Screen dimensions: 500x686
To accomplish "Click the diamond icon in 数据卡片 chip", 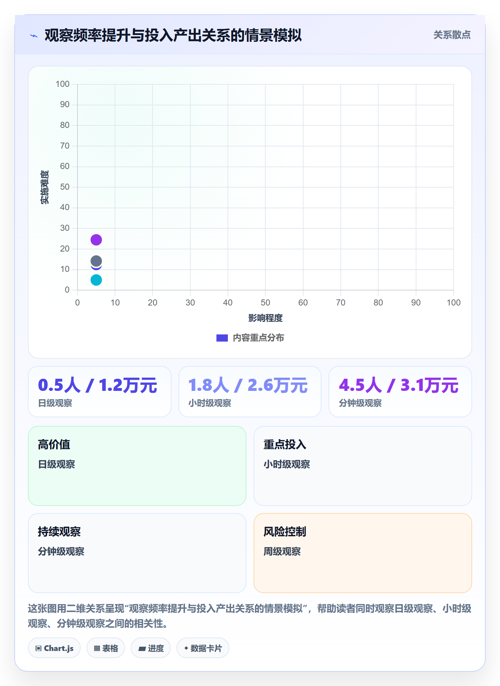I will pyautogui.click(x=186, y=648).
